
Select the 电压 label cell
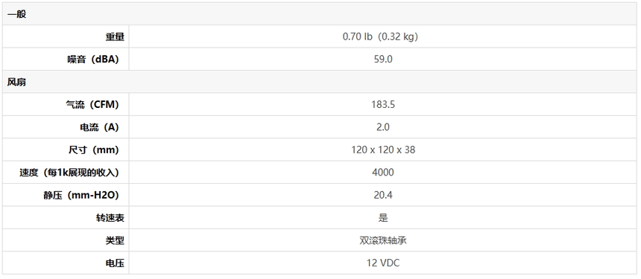coord(66,263)
